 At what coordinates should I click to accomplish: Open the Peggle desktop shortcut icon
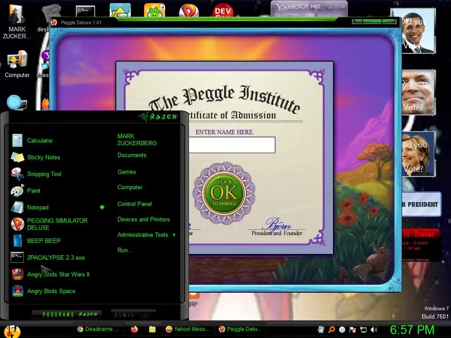tap(189, 11)
